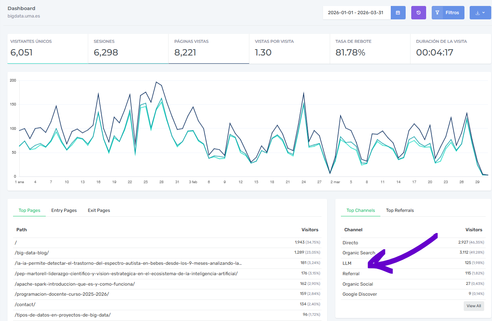Click the purple history clock icon
492x321 pixels.
(x=419, y=13)
